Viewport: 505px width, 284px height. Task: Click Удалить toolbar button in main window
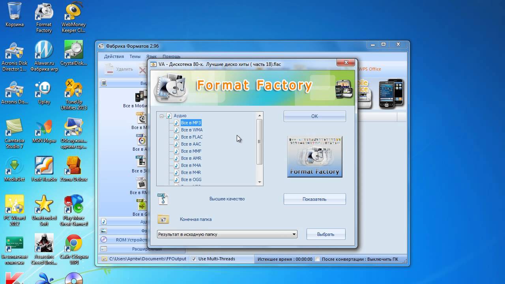click(119, 69)
